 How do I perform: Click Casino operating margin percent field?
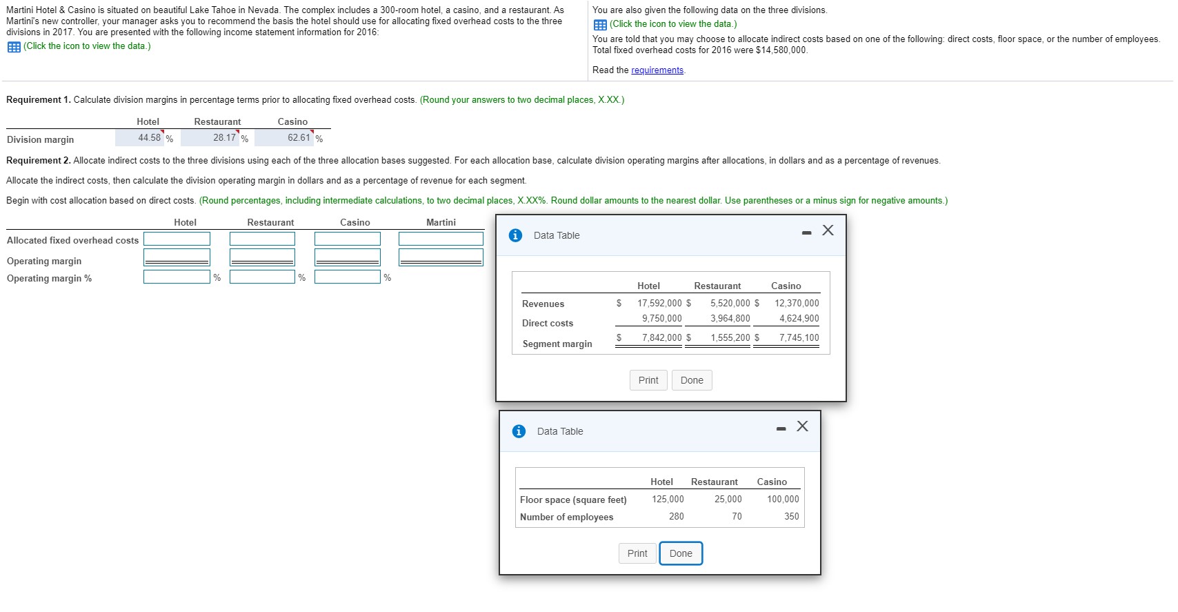pos(348,277)
